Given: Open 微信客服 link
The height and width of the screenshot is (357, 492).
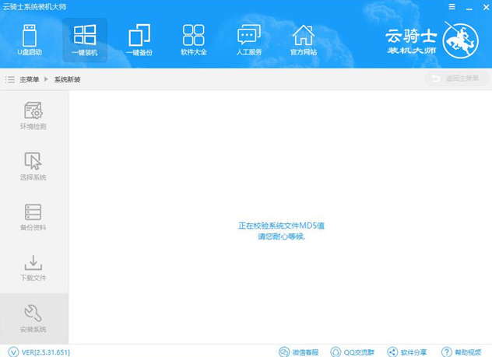Looking at the screenshot, I should tap(299, 352).
